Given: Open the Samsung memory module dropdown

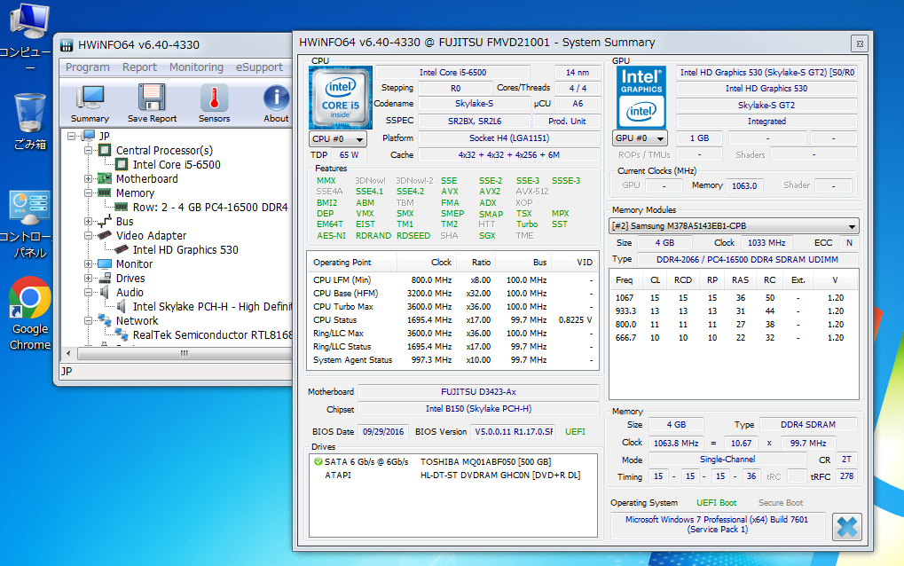Looking at the screenshot, I should (x=735, y=226).
